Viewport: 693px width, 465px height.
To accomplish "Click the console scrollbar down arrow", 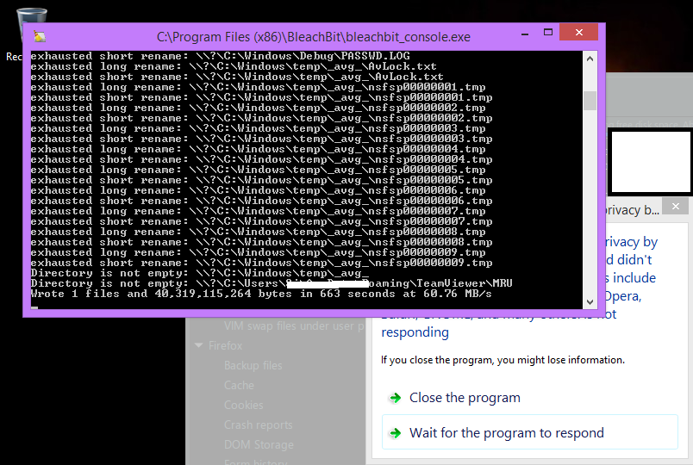I will [590, 302].
